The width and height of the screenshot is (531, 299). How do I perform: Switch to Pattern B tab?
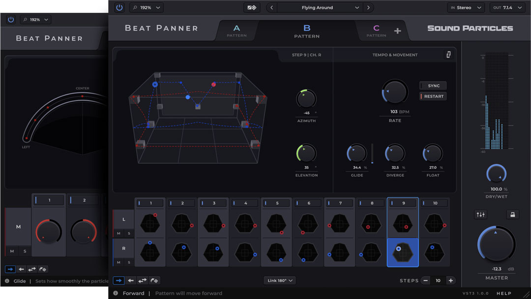[x=307, y=31]
